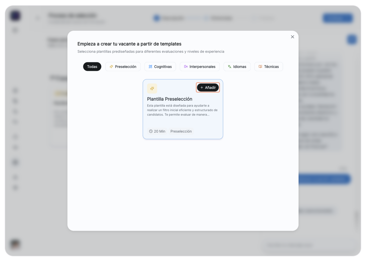Add the Plantilla Preselección template with Añadir

(208, 88)
